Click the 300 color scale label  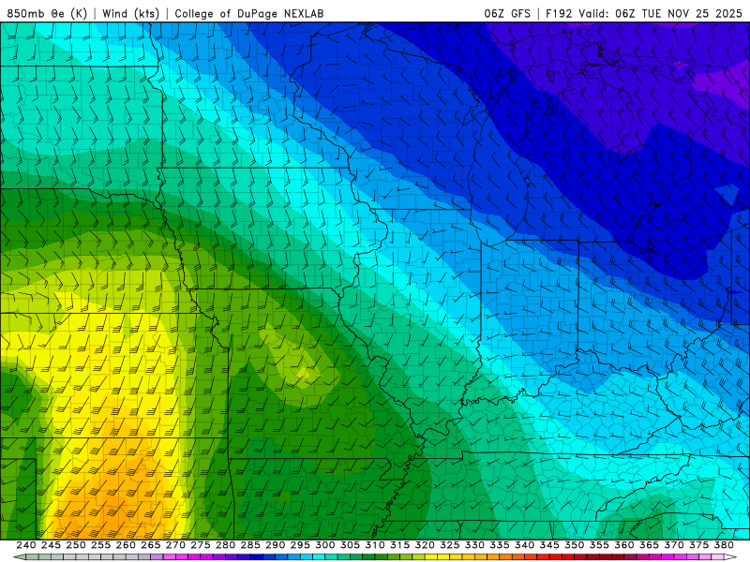324,545
